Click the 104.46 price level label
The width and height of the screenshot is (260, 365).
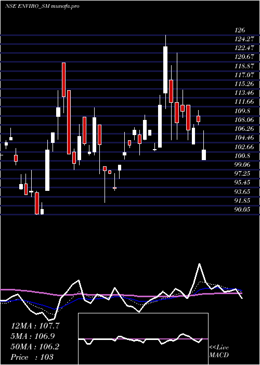[244, 138]
